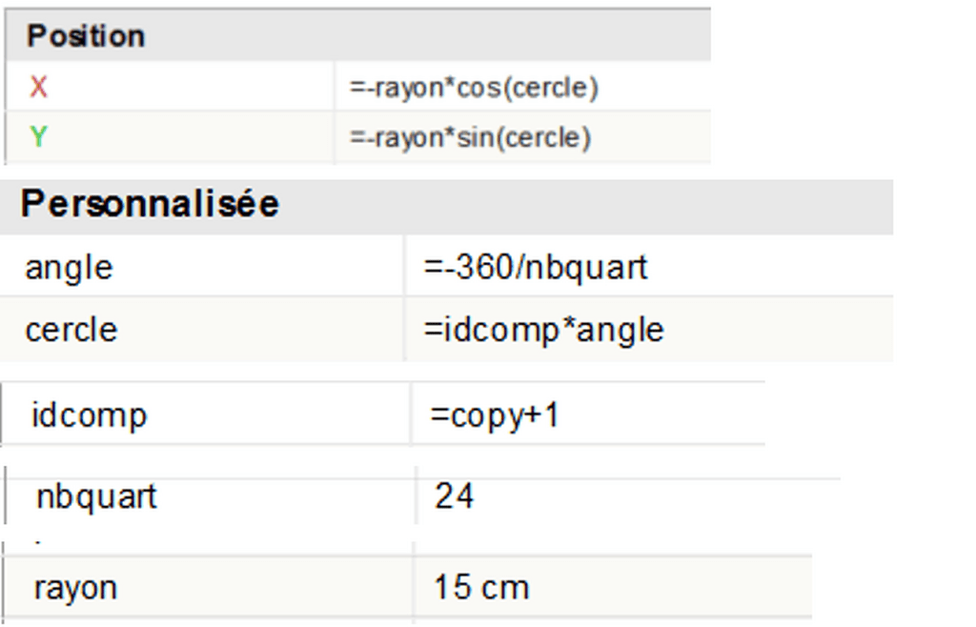This screenshot has width=976, height=627.
Task: Select the rayon property name
Action: (75, 587)
